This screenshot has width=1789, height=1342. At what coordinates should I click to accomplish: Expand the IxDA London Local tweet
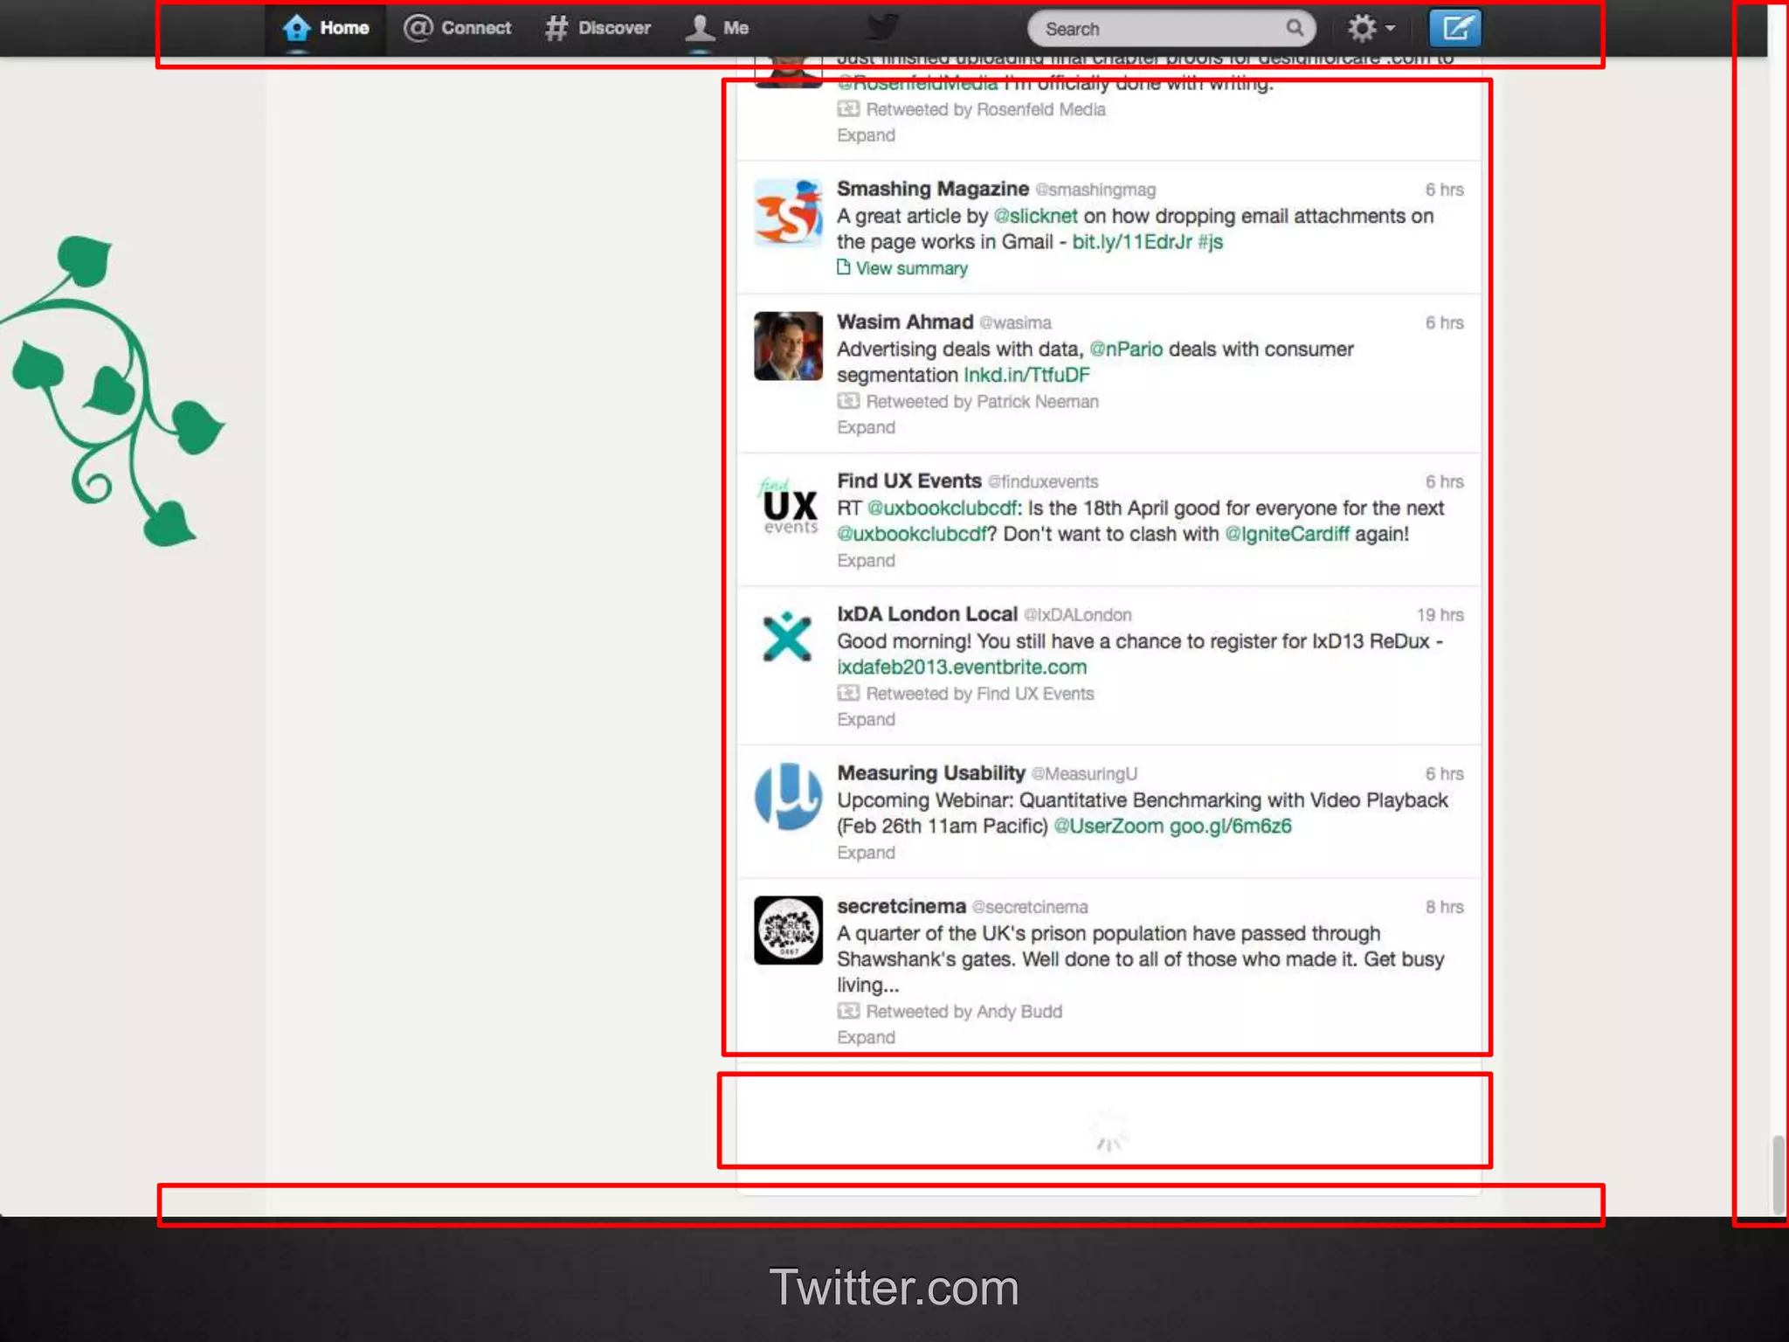[866, 719]
